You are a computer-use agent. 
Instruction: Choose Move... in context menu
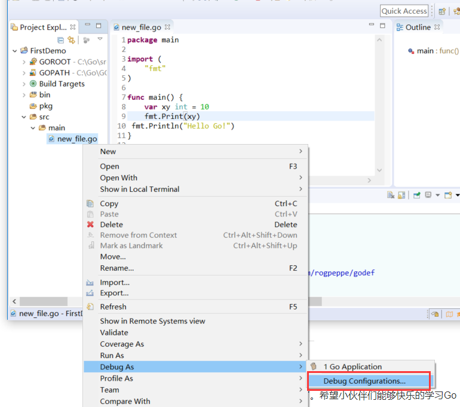pyautogui.click(x=196, y=257)
